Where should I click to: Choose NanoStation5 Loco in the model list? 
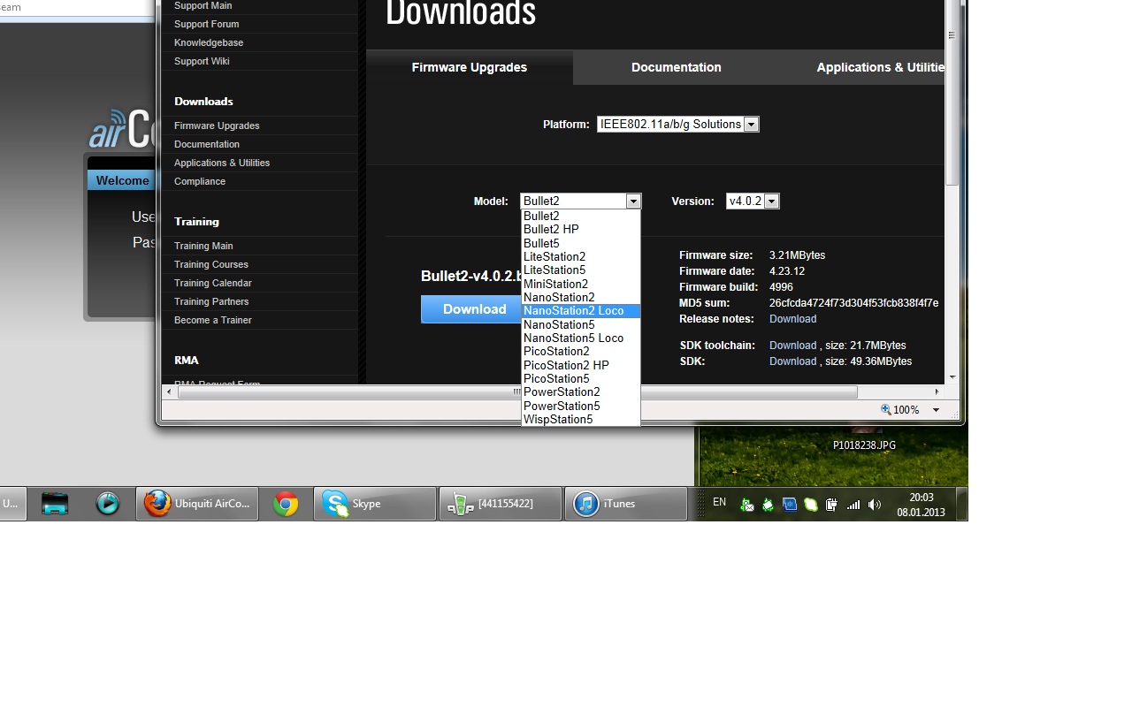tap(580, 338)
